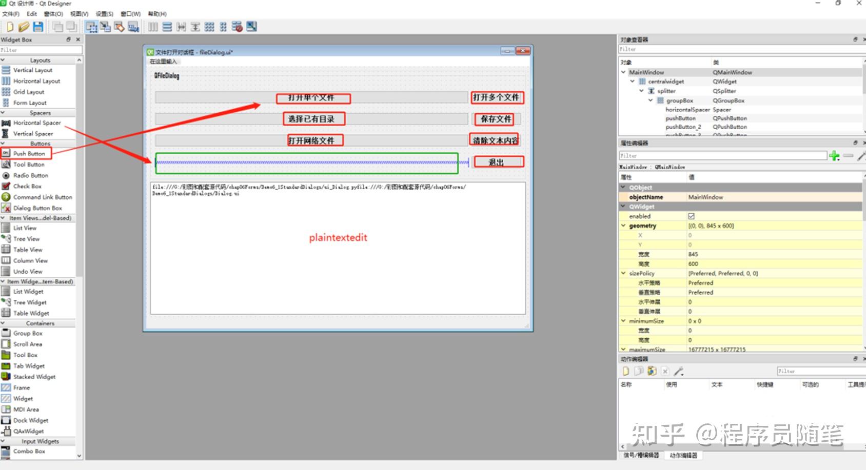Choose the Grid Layout widget in Layouts

(28, 92)
